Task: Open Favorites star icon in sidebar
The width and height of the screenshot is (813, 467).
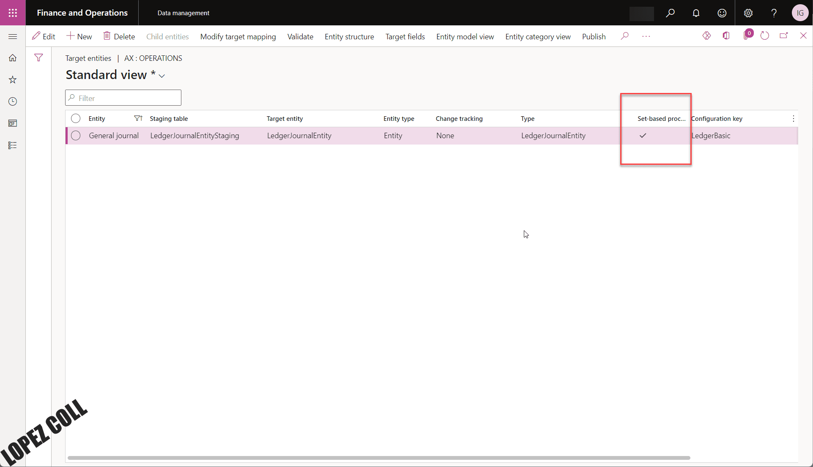Action: 13,79
